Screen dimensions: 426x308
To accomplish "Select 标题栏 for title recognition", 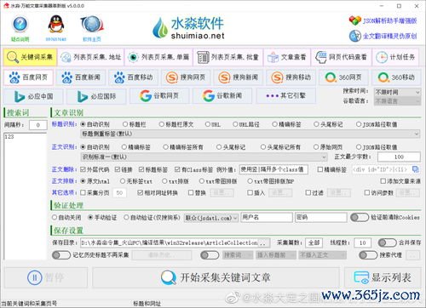I will point(135,124).
